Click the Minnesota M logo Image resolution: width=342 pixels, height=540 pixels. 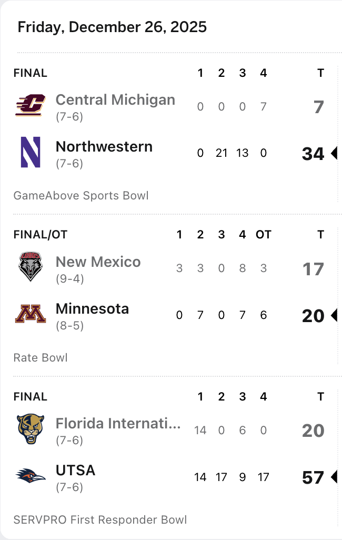[x=31, y=314]
